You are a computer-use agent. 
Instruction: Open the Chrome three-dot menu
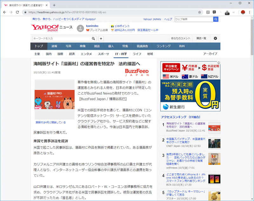coord(250,12)
